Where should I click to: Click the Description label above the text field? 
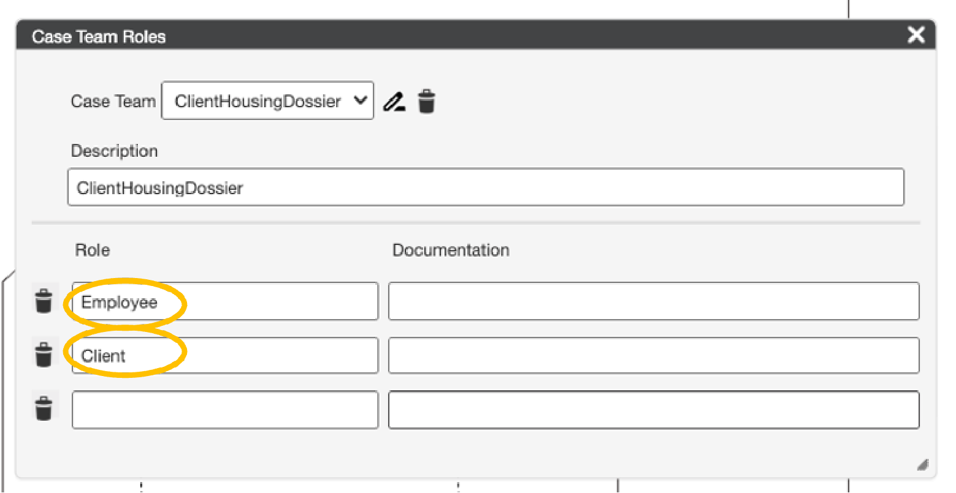114,151
